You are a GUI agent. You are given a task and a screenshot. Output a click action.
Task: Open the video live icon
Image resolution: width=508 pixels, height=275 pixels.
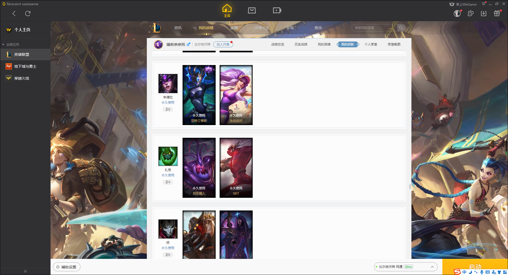tap(277, 10)
